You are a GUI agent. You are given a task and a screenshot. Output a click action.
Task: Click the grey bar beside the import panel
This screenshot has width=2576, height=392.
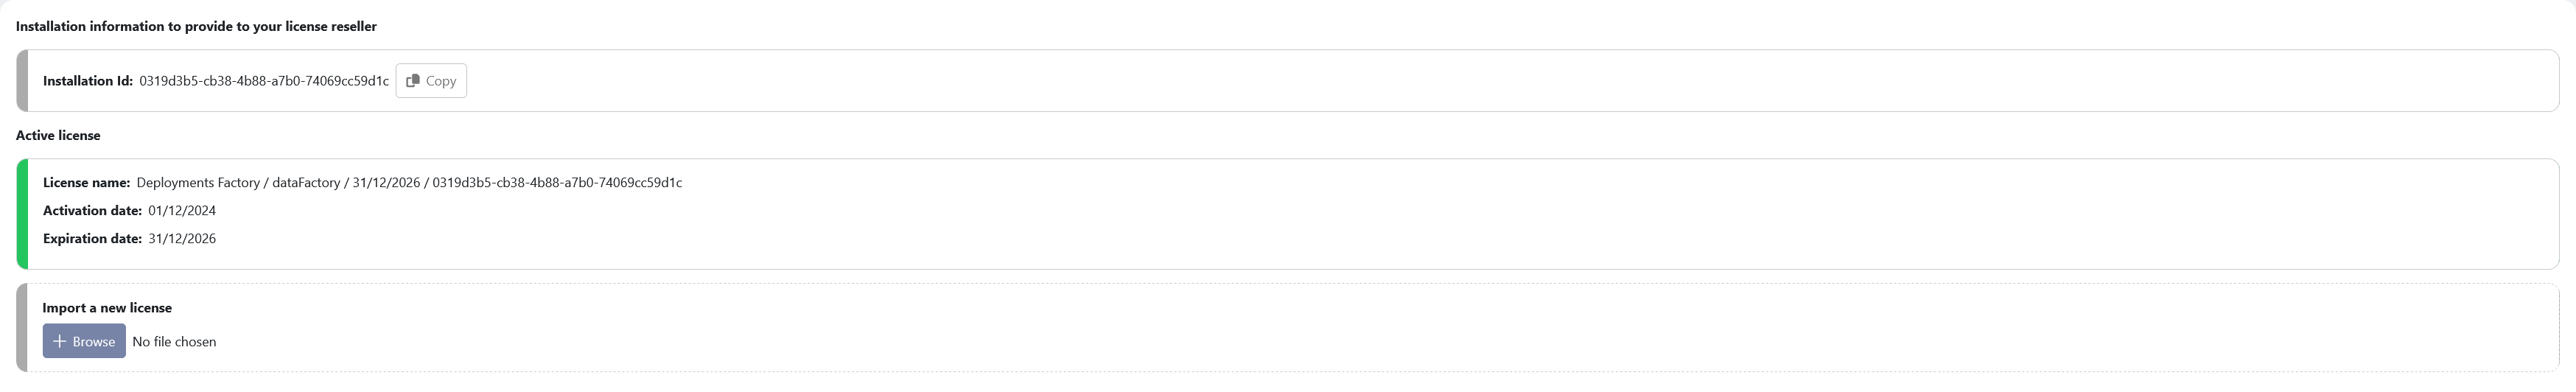pos(22,328)
